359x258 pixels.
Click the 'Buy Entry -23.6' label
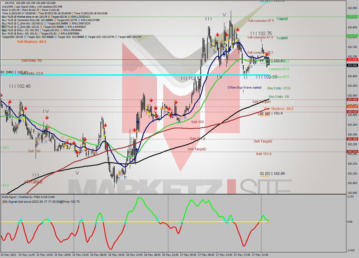pyautogui.click(x=279, y=88)
